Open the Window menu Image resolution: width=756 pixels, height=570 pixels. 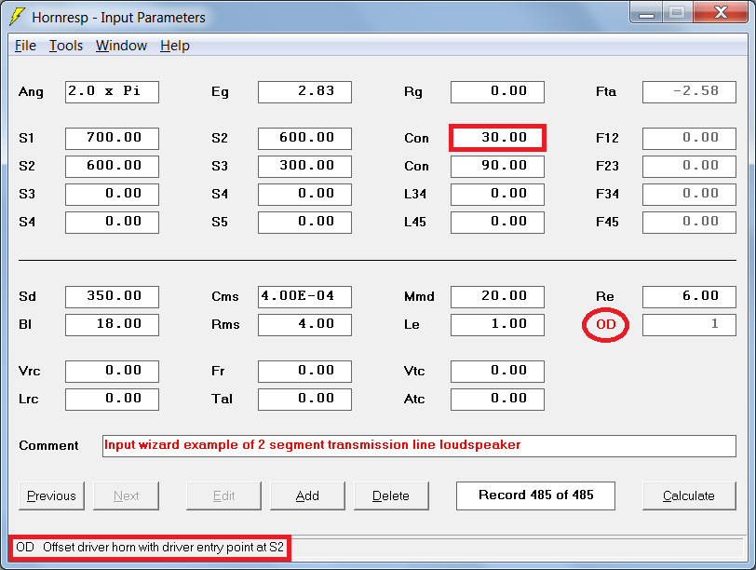[x=121, y=46]
